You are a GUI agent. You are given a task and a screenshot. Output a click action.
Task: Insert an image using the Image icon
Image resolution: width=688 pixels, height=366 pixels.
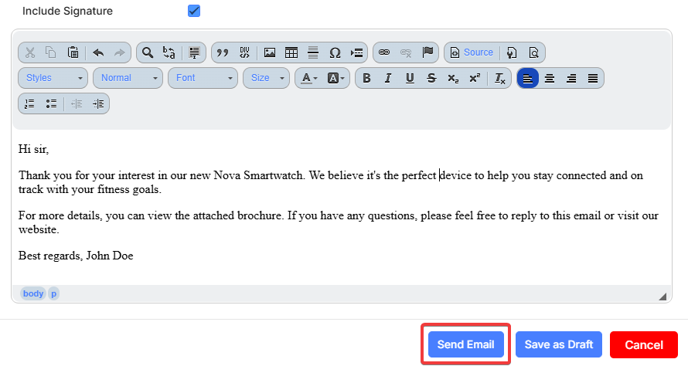[x=270, y=53]
